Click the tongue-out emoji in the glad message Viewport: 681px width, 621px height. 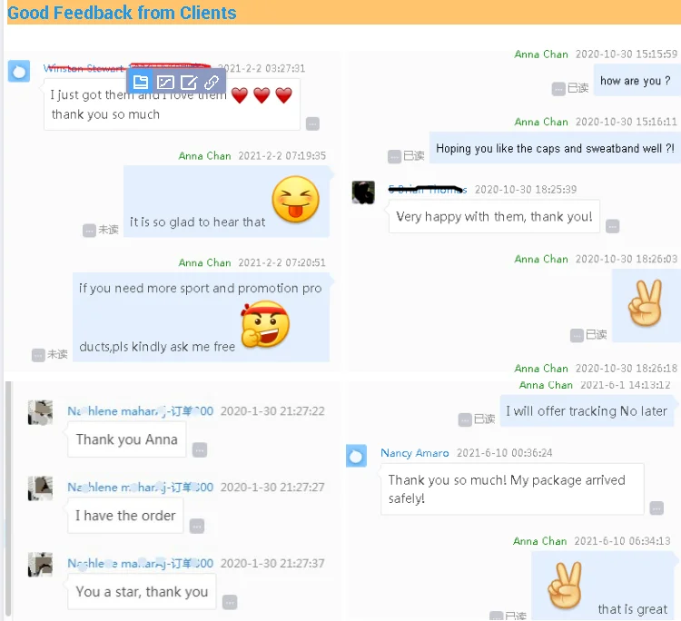tap(296, 200)
